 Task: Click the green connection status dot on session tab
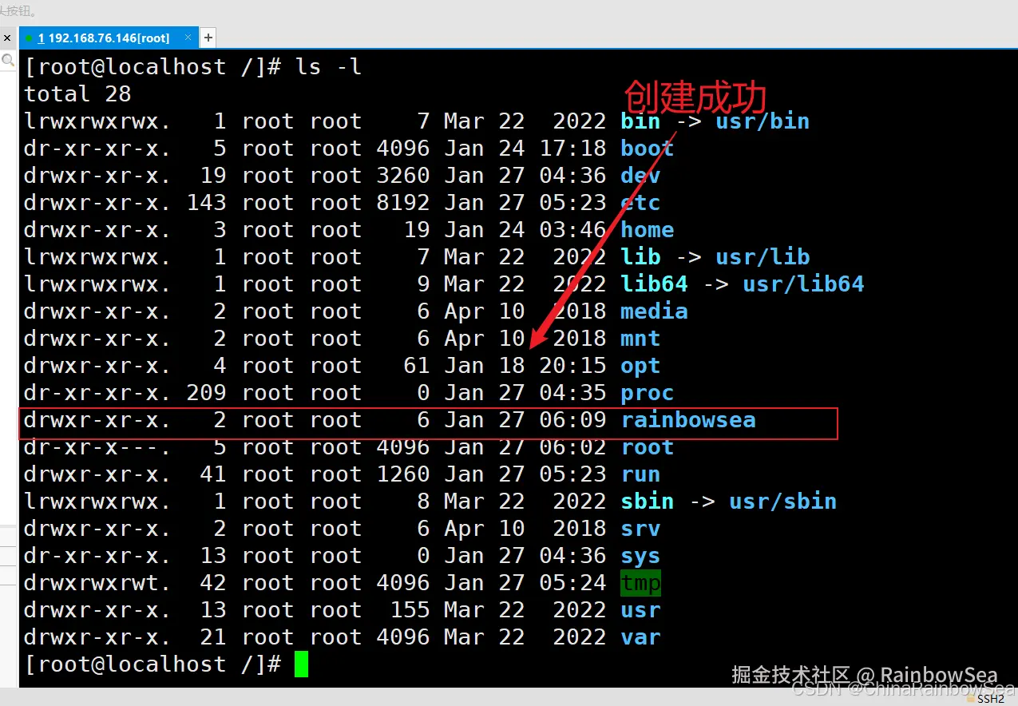tap(29, 38)
